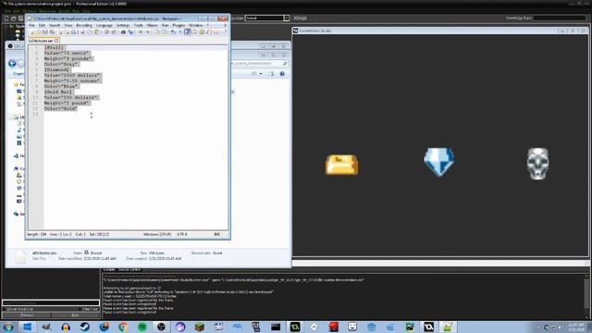Click the Windows (CR LF) status bar entry

coord(157,234)
